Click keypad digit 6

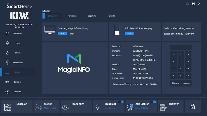point(188,62)
